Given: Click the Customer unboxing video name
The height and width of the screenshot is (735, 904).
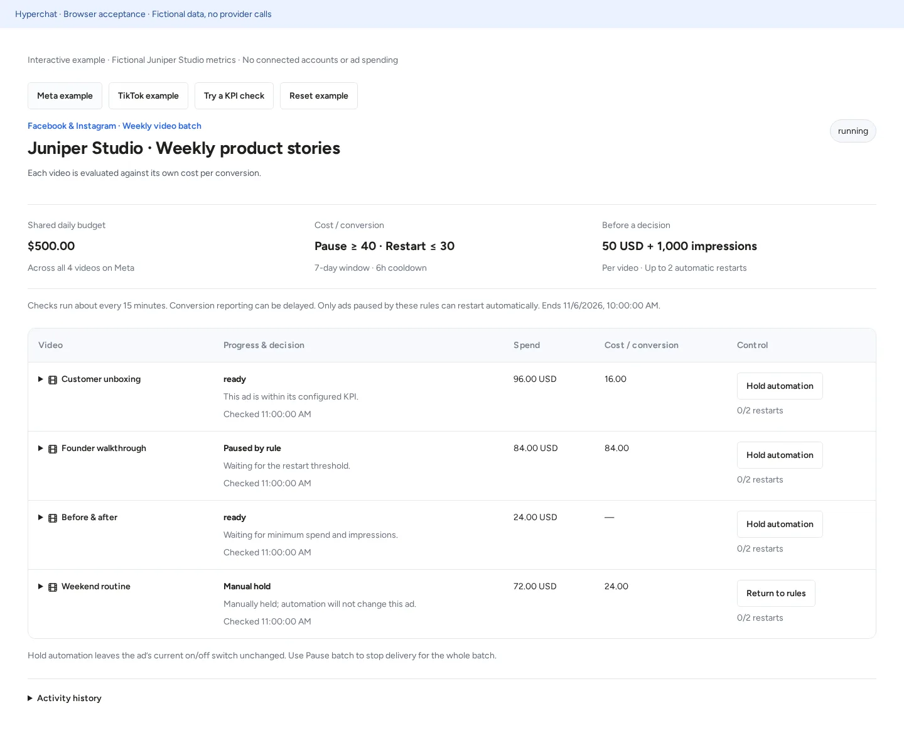Looking at the screenshot, I should tap(101, 379).
